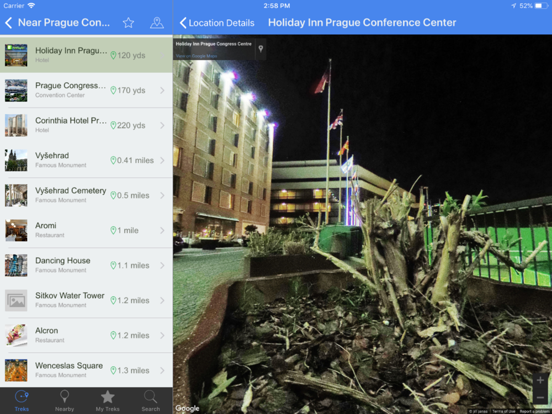
Task: Open the Search tab
Action: 151,401
